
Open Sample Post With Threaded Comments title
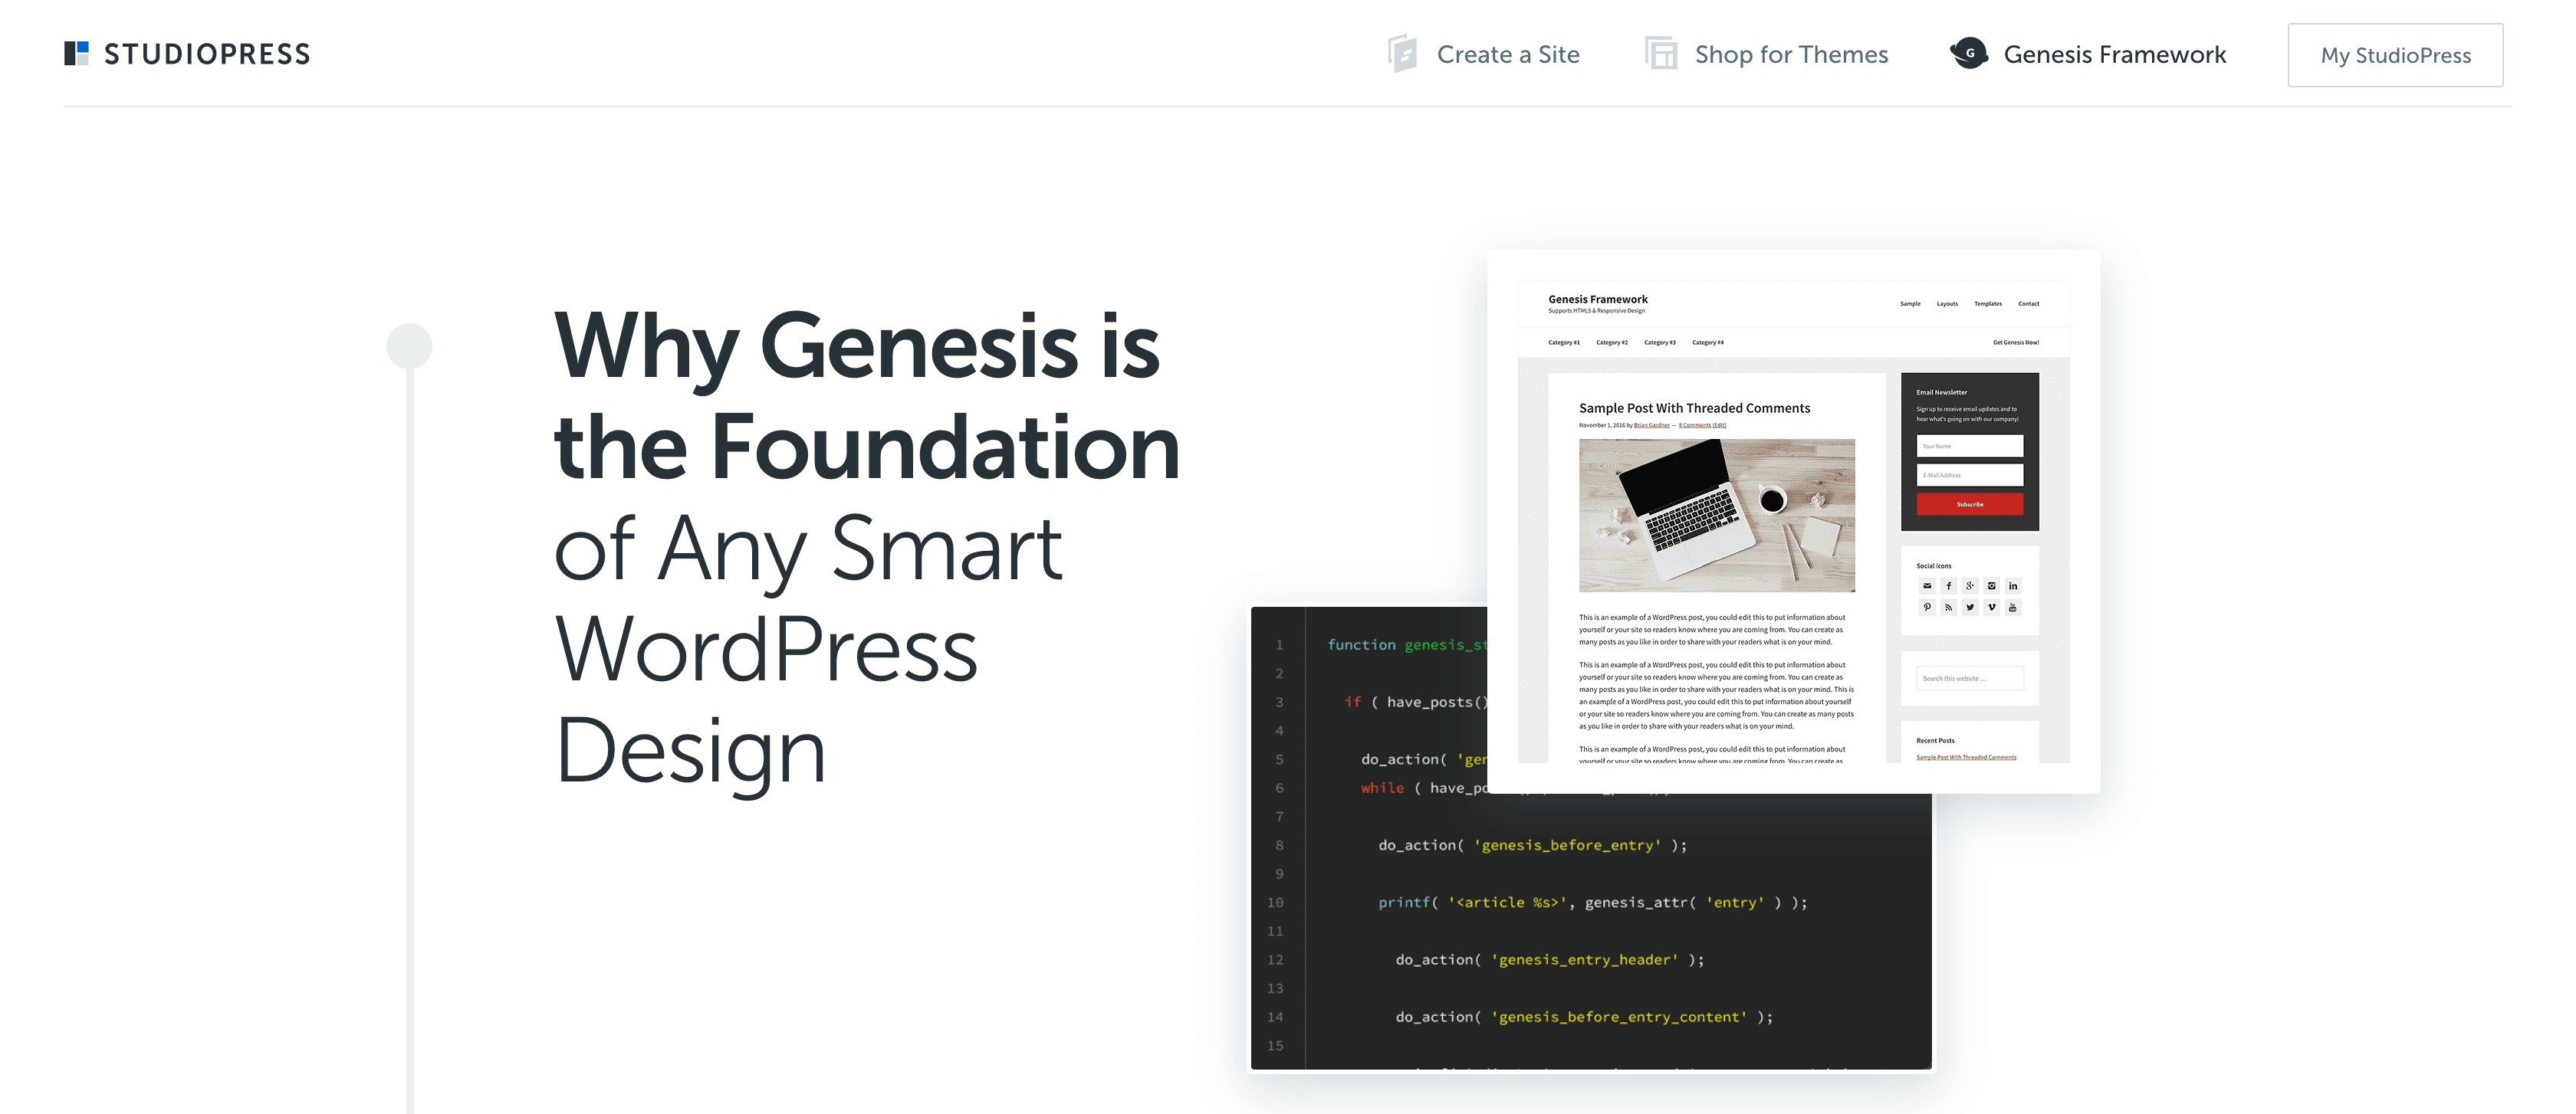pyautogui.click(x=1694, y=408)
